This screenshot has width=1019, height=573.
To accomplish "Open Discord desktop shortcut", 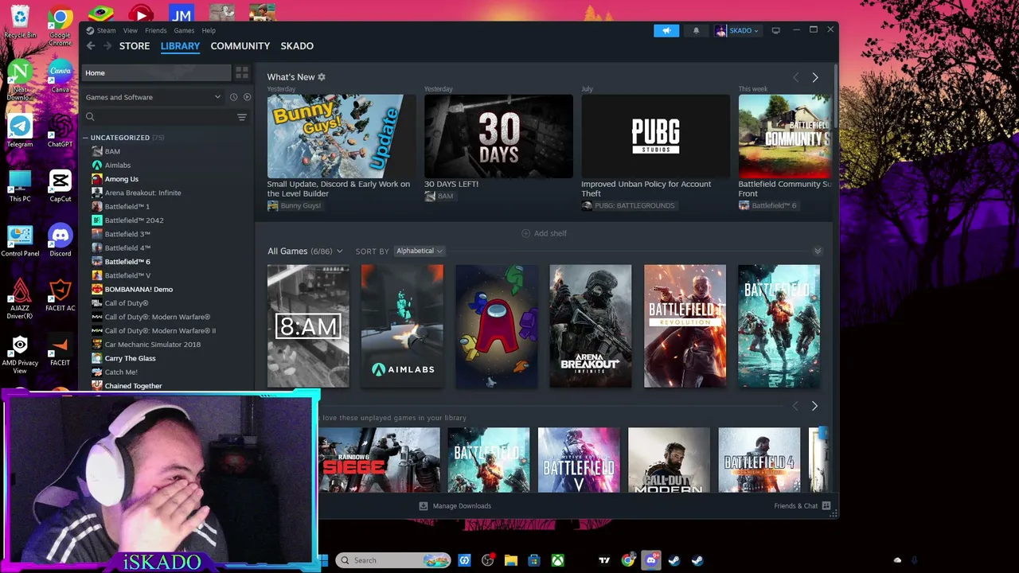I will [x=60, y=241].
